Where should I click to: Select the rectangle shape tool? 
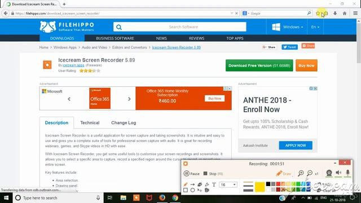click(x=186, y=190)
